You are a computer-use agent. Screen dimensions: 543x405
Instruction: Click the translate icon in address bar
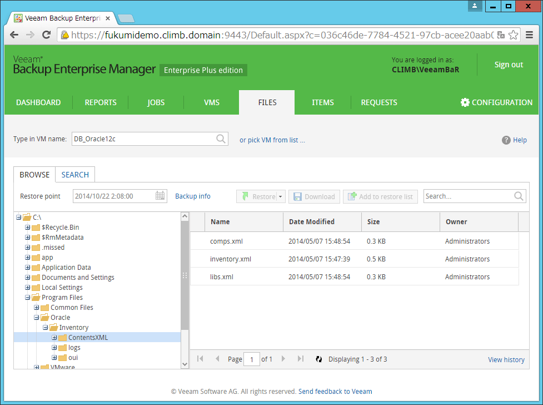(501, 34)
